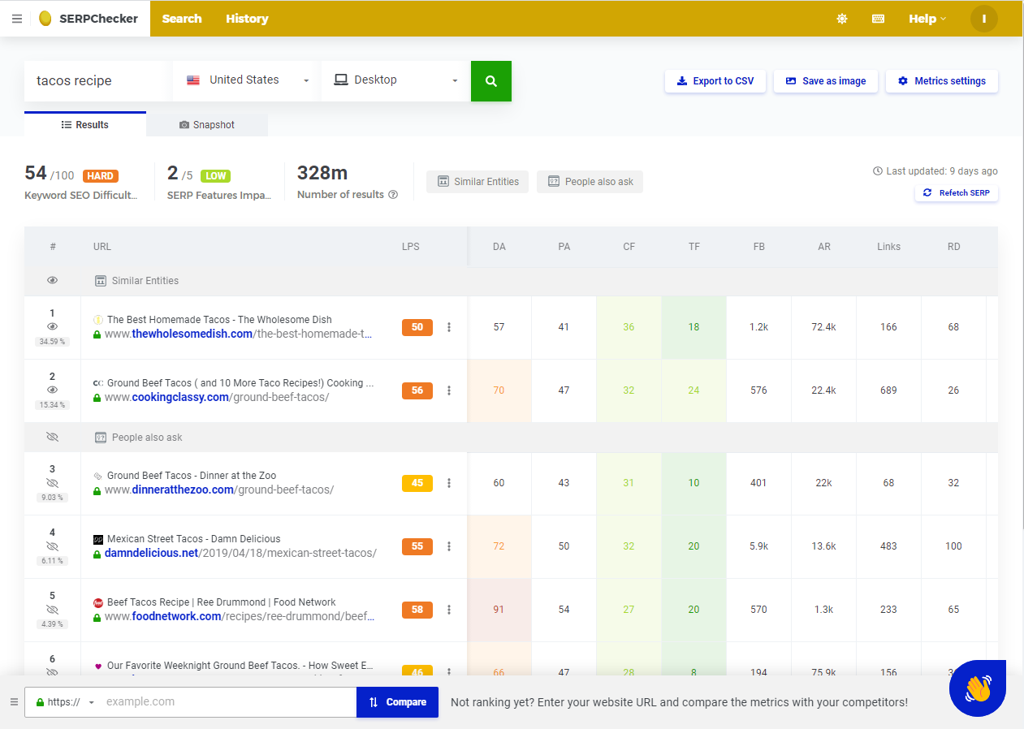1024x729 pixels.
Task: Click the green search magnifier button
Action: 491,81
